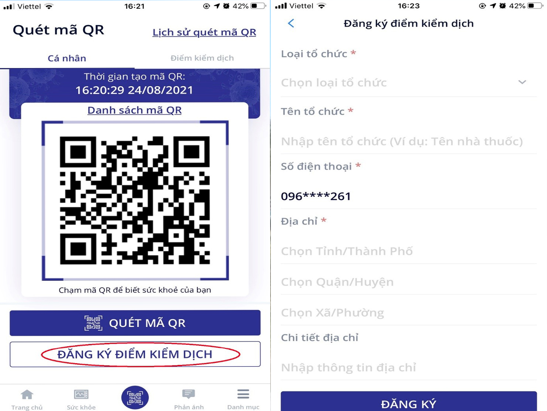Go back using the blue back arrow
The image size is (547, 411).
coord(291,23)
